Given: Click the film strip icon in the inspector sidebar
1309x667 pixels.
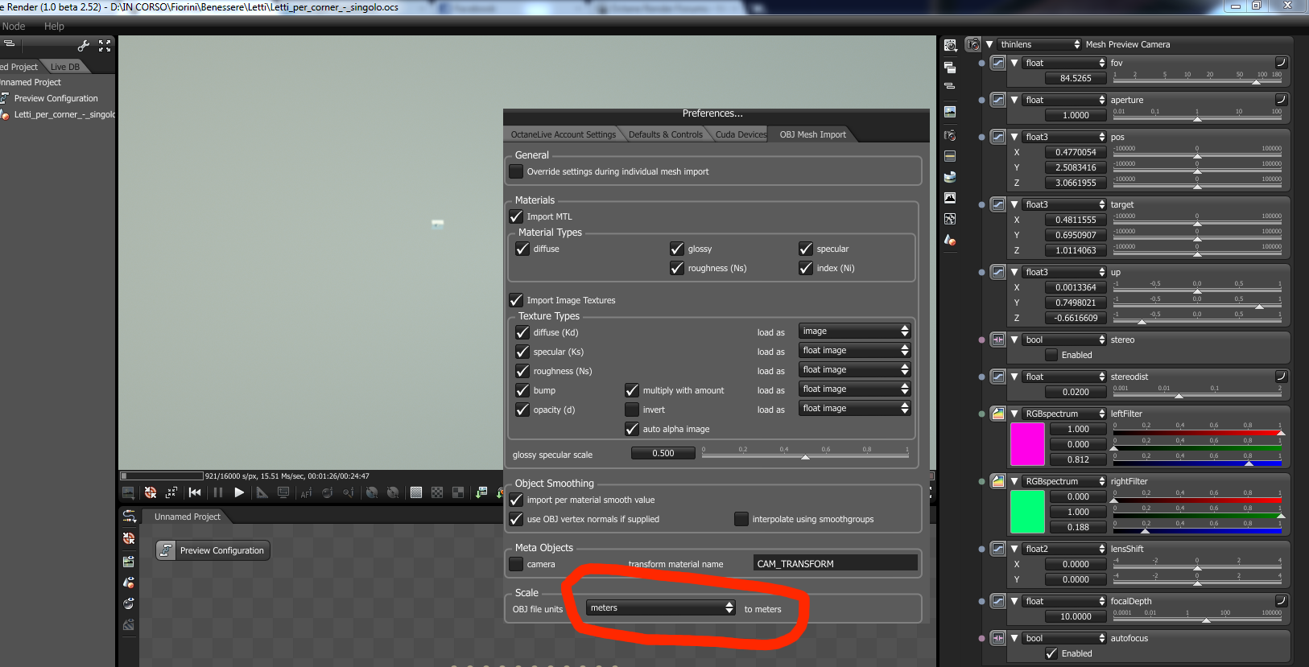Looking at the screenshot, I should (950, 155).
